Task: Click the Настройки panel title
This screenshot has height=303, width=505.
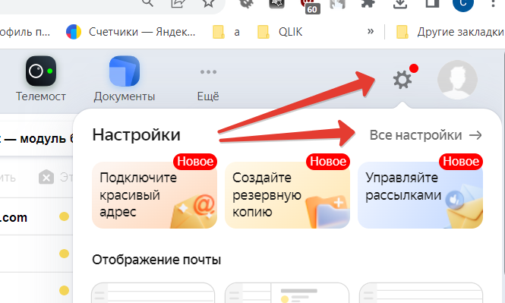Action: [x=136, y=135]
